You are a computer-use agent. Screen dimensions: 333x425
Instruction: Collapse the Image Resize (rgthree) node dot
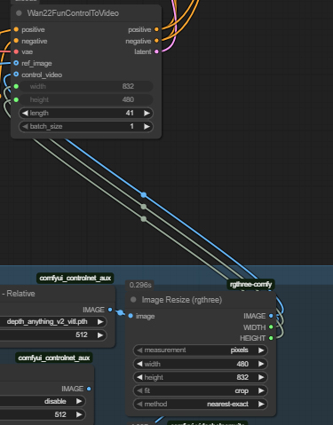[x=133, y=300]
